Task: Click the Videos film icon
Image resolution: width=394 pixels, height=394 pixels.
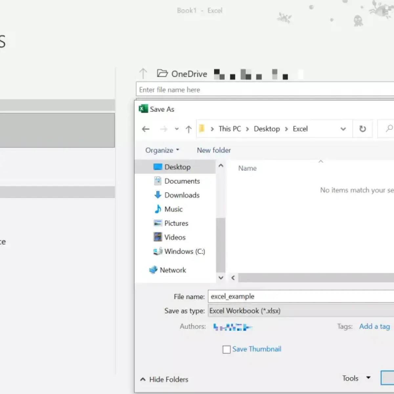Action: point(158,237)
